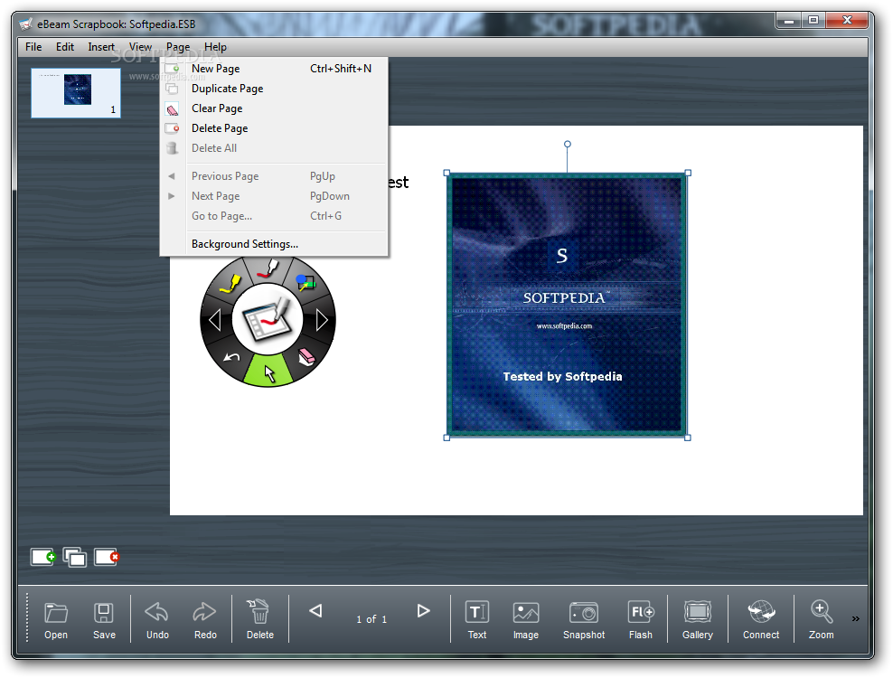Image resolution: width=893 pixels, height=678 pixels.
Task: Go to next page with bottom toolbar arrow
Action: pyautogui.click(x=423, y=611)
